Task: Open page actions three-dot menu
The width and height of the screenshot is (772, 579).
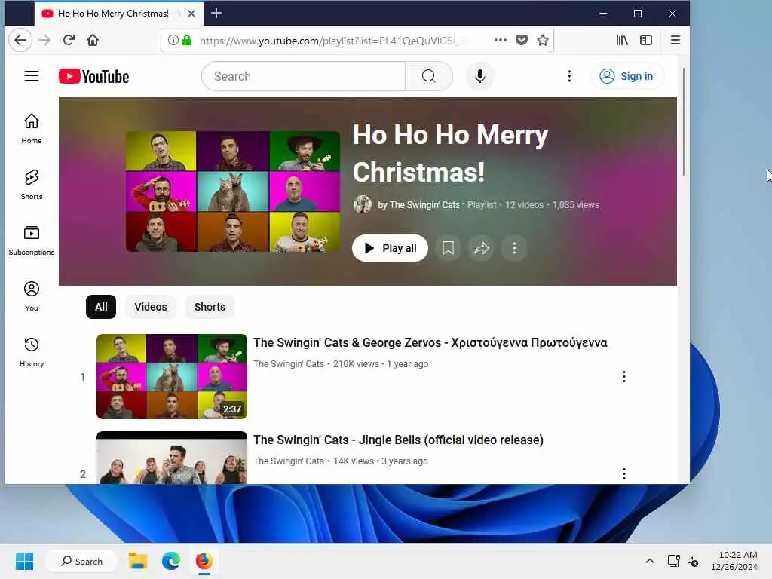Action: tap(501, 41)
